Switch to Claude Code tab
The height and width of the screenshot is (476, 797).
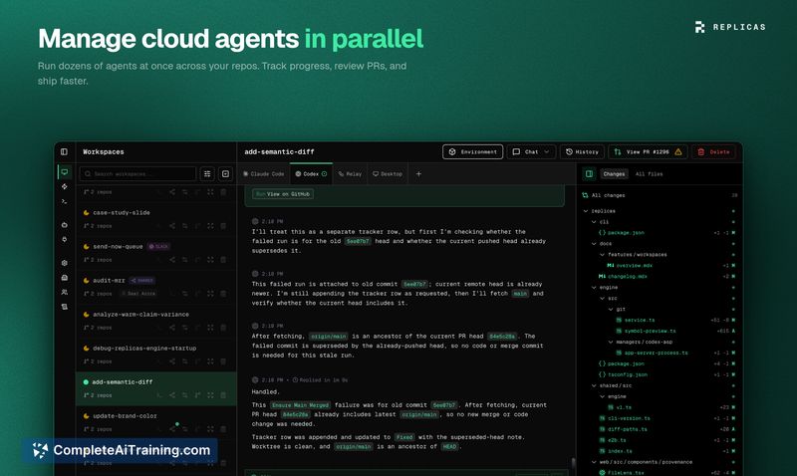(x=263, y=173)
